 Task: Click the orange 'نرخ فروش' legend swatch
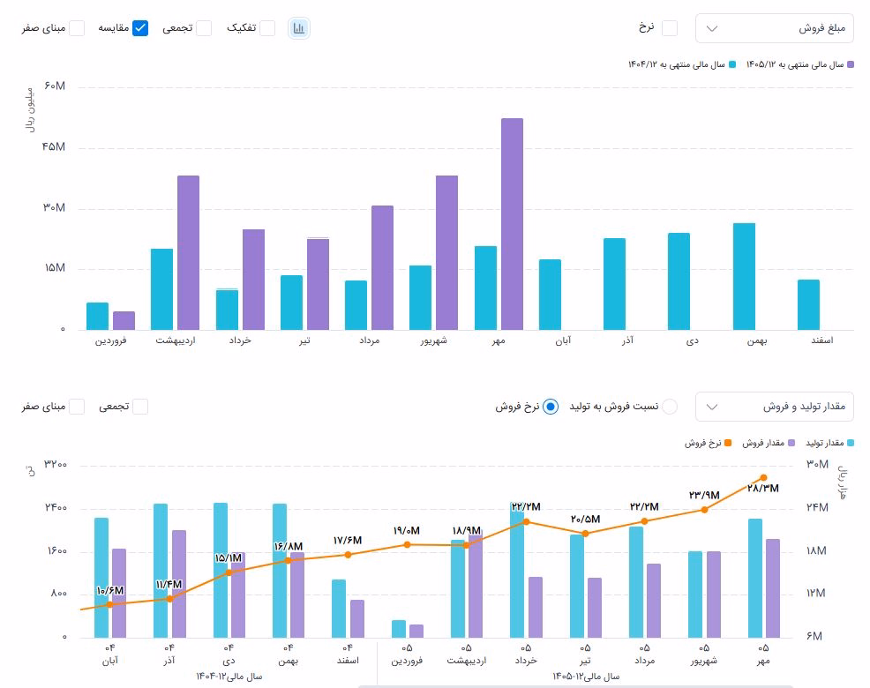pos(729,443)
